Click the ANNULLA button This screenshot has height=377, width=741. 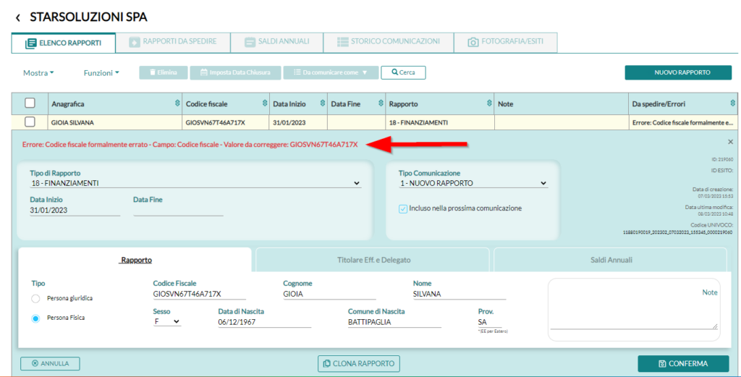(x=50, y=363)
